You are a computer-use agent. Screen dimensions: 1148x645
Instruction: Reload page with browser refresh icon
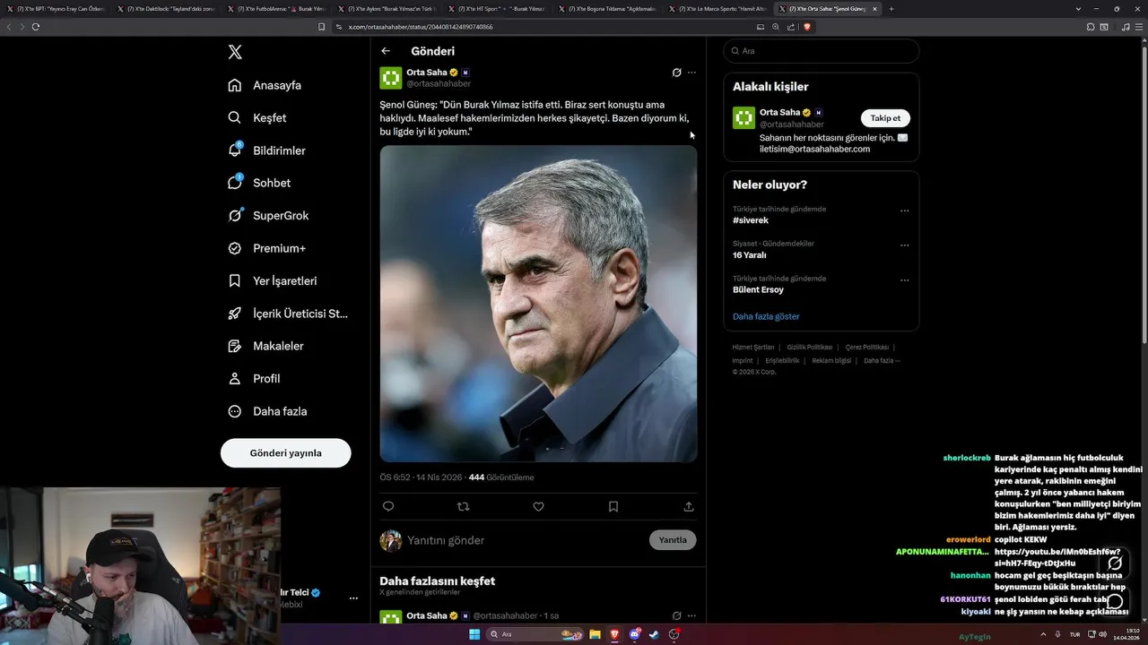36,27
